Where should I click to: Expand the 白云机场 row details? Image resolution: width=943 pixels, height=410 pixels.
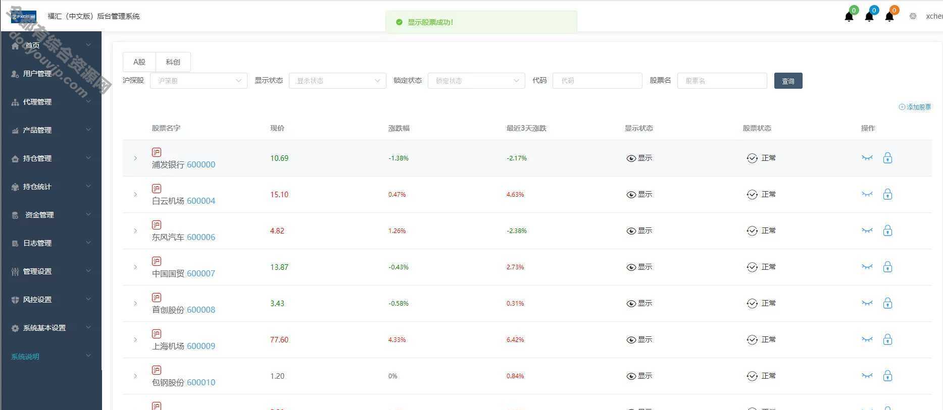click(x=135, y=195)
